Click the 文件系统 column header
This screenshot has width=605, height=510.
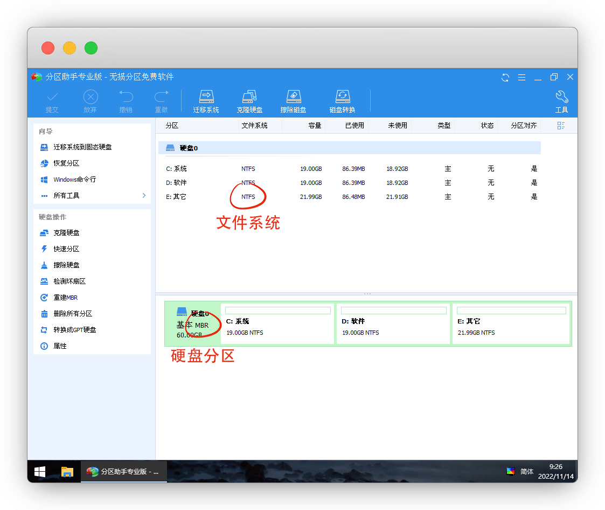(254, 126)
